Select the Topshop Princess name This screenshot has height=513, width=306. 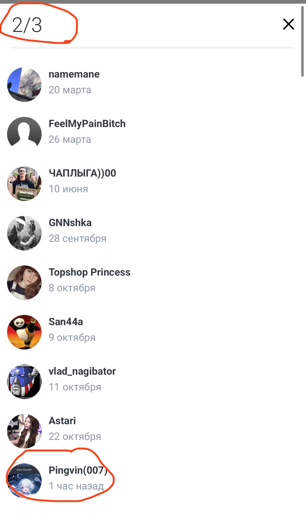click(89, 272)
